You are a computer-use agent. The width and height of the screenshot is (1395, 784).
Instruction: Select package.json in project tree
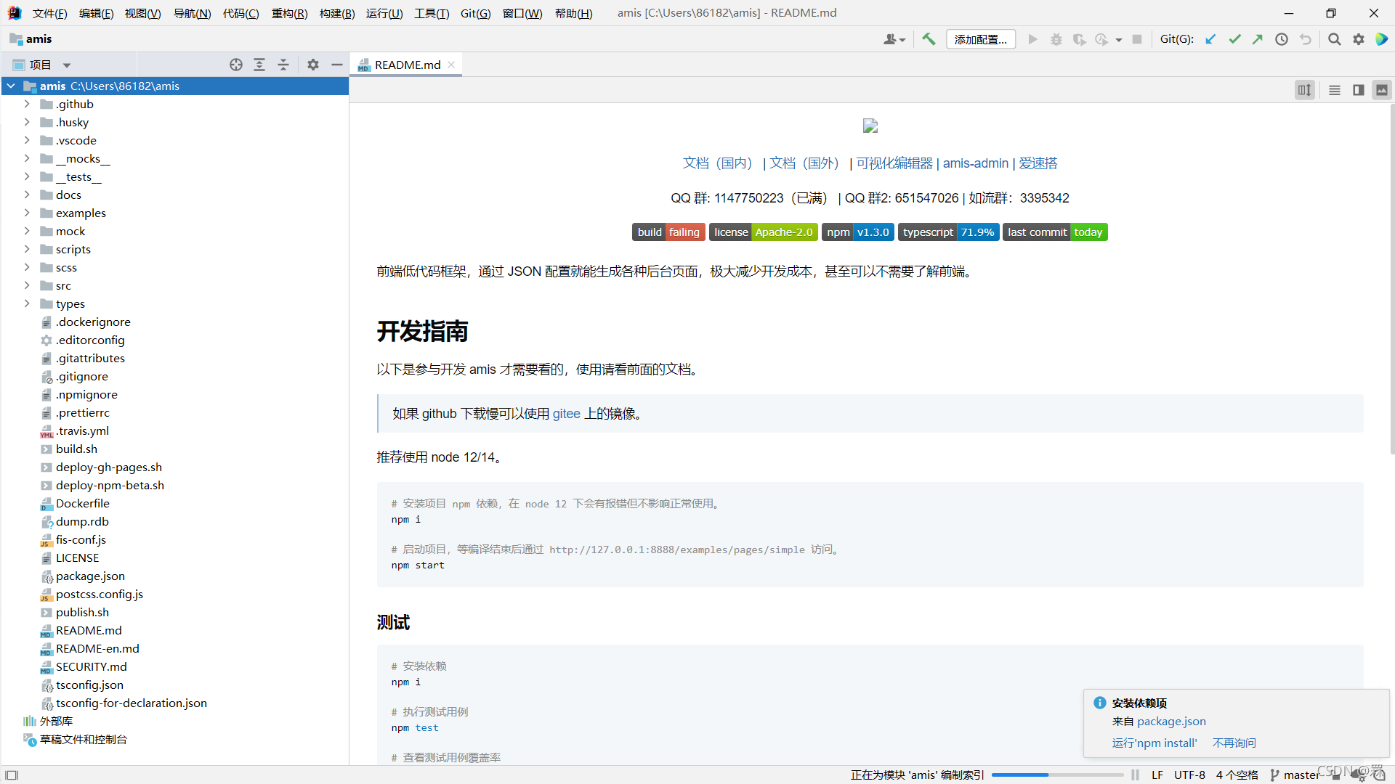tap(90, 576)
